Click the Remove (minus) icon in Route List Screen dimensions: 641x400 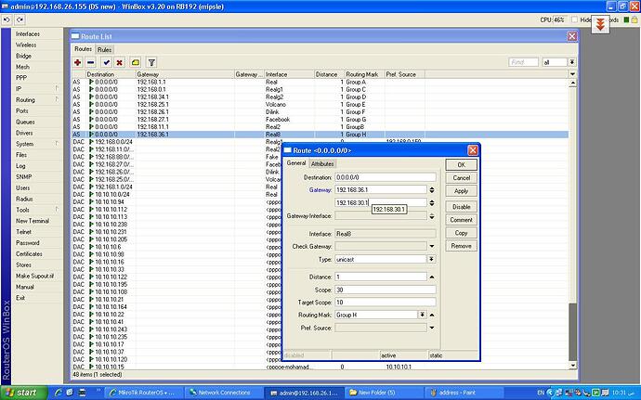point(92,62)
